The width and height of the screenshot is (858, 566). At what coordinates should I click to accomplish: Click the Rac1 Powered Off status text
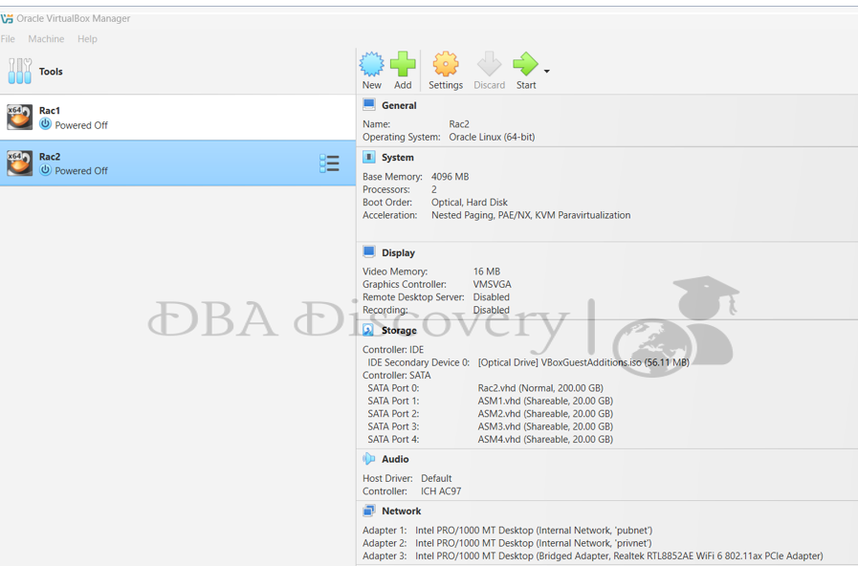pos(81,125)
